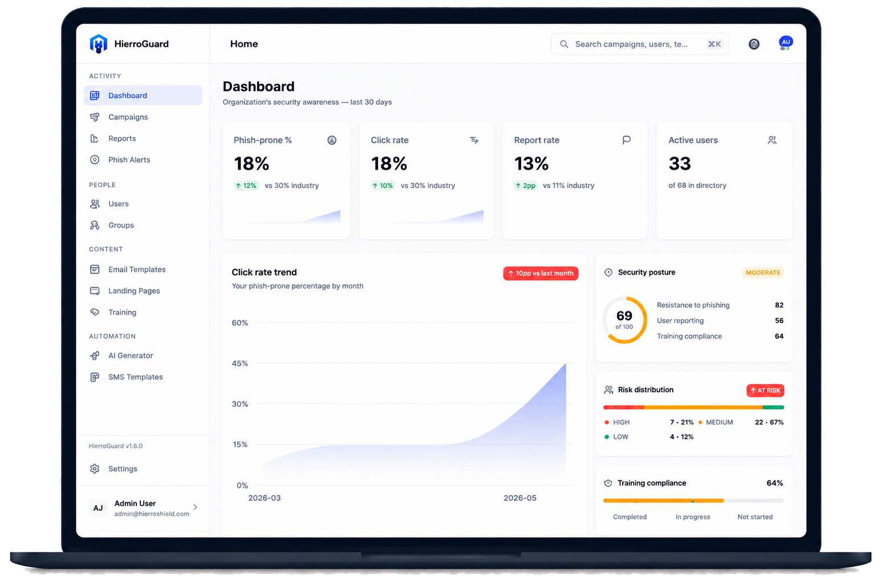Go to the Reports page
This screenshot has width=885, height=578.
coord(143,139)
